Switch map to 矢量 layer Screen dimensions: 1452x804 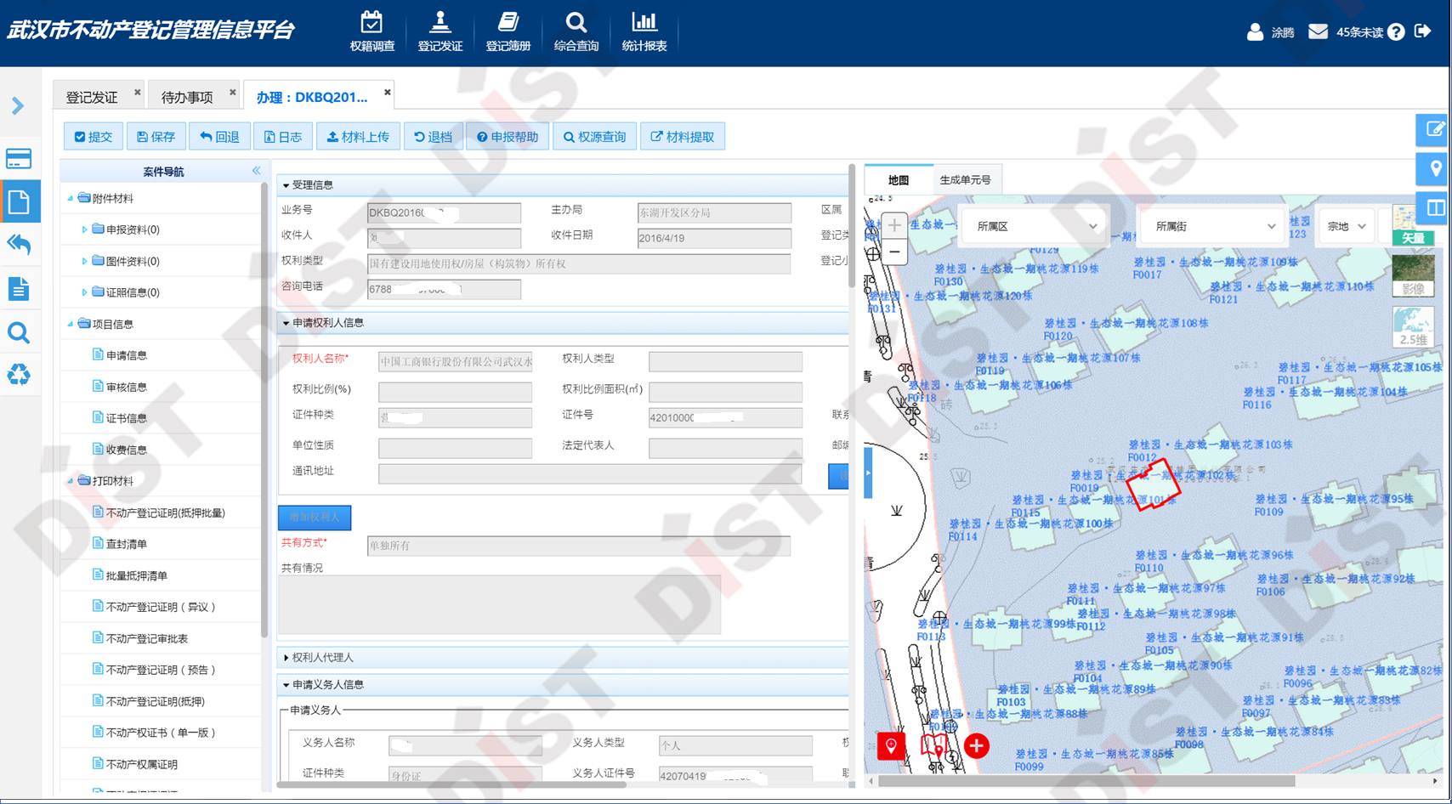click(1413, 227)
